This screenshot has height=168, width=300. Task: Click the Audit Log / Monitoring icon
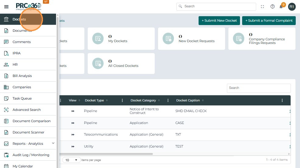pyautogui.click(x=6, y=155)
